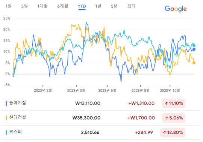The height and width of the screenshot is (142, 203).
Task: Click the 2023년 5월 axis label
Action: (x=76, y=91)
